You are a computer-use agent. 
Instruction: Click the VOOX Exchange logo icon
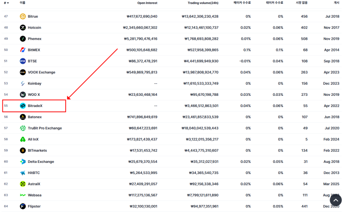click(x=23, y=72)
